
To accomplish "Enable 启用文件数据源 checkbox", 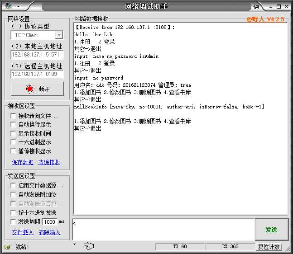I will 13,186.
